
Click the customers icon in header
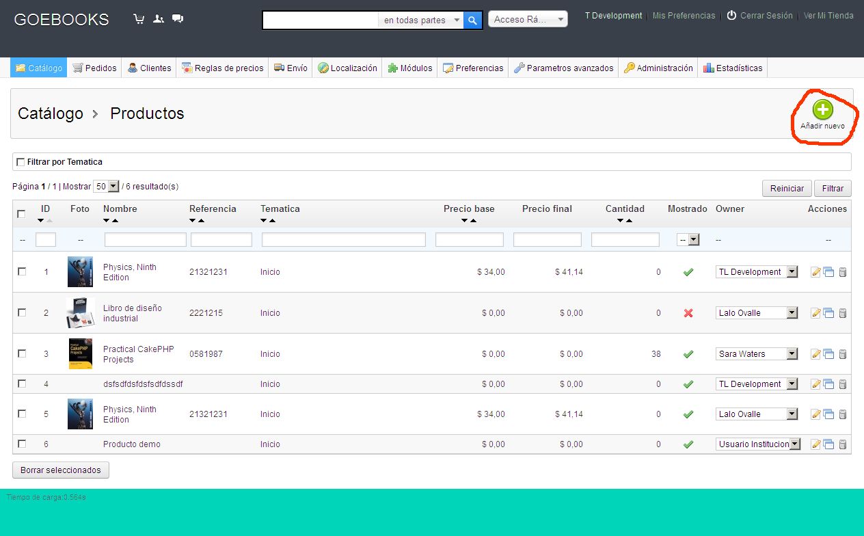pyautogui.click(x=158, y=19)
